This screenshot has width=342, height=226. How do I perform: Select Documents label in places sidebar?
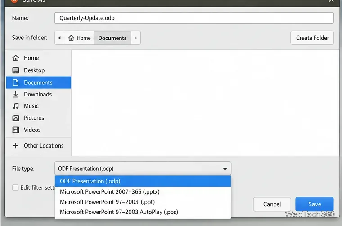(38, 83)
